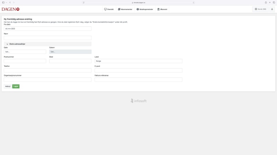This screenshot has height=155, width=277.
Task: Click Safari's share icon
Action: tap(266, 2)
